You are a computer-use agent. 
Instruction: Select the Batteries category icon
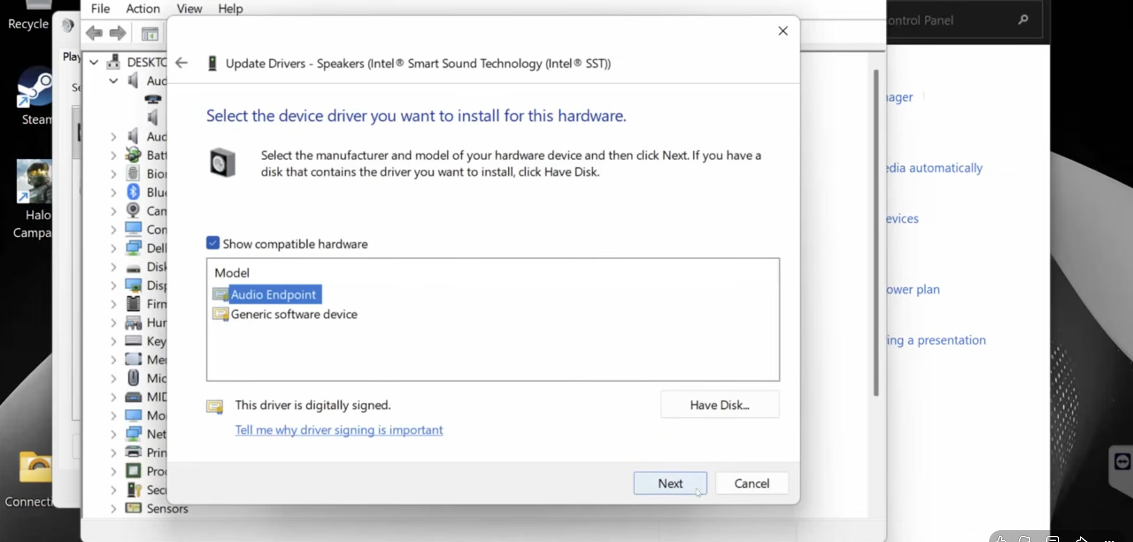click(x=133, y=154)
